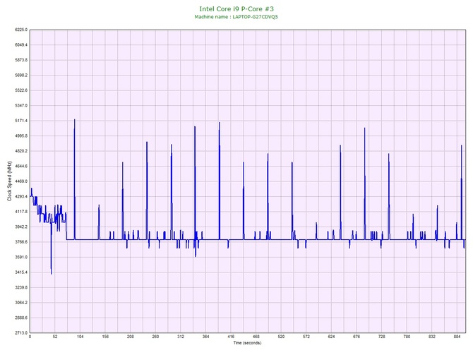Click the 6049.4 y-axis value

click(x=21, y=45)
